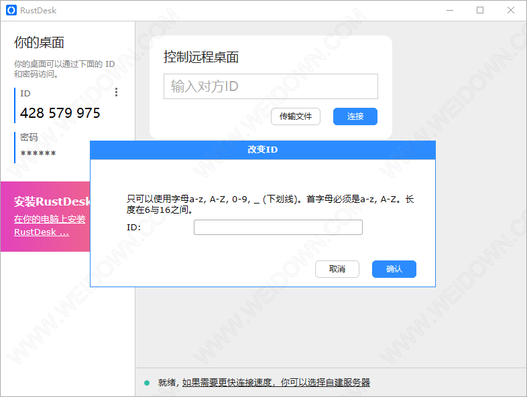Select the ID number 428 579 975

click(60, 113)
